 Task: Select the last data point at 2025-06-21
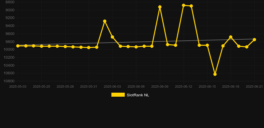pyautogui.click(x=254, y=40)
